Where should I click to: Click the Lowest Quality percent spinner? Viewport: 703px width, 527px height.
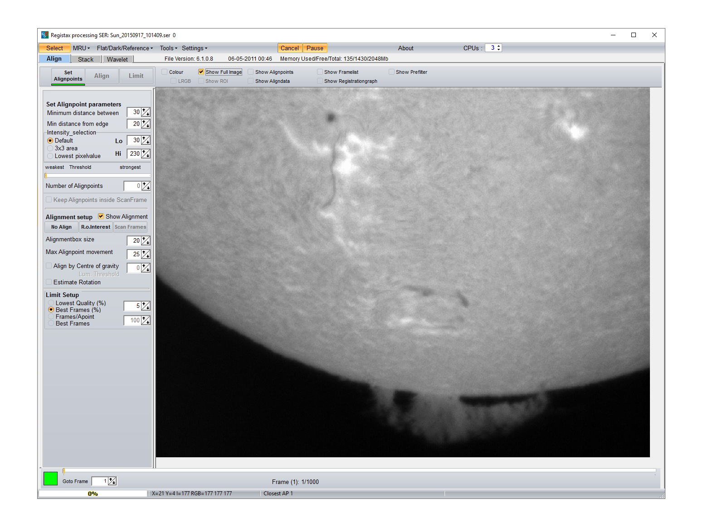pos(146,306)
